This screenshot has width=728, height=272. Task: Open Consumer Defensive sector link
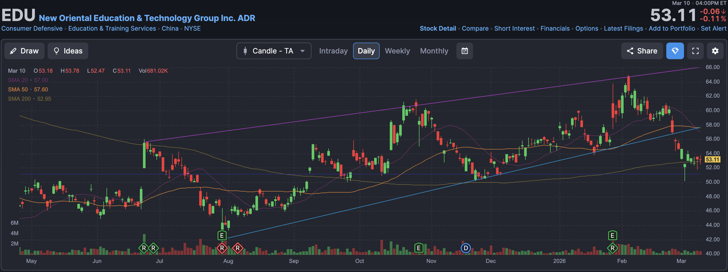pos(32,29)
